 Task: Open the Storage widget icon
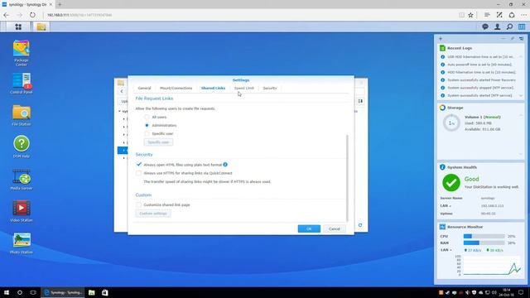[442, 108]
